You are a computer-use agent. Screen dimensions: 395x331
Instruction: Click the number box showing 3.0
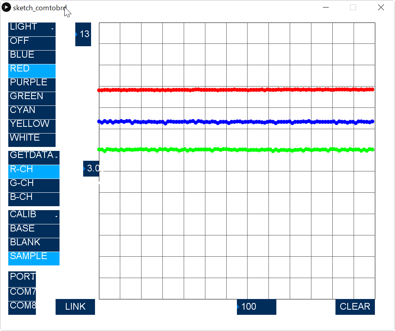(91, 169)
